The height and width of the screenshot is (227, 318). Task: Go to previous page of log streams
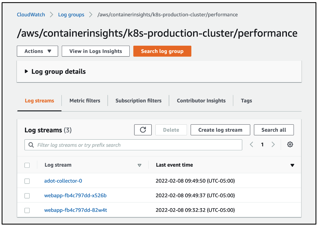click(252, 144)
